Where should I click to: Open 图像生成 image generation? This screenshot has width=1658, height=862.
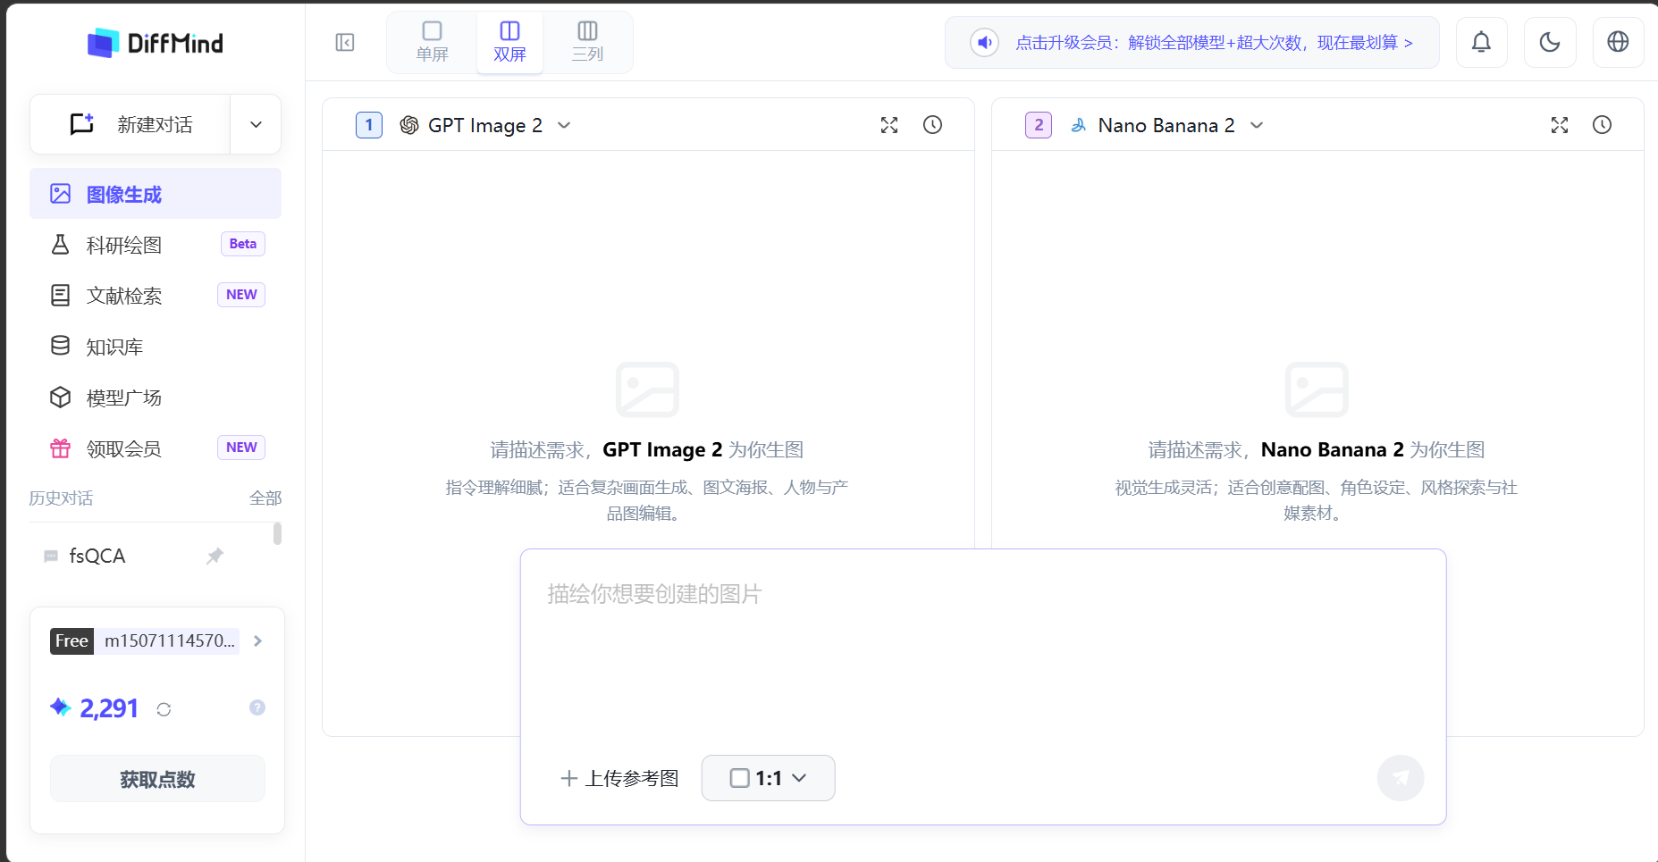pos(156,194)
